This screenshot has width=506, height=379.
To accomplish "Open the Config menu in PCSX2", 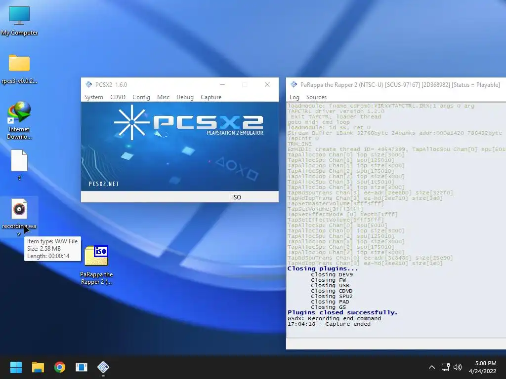I will [141, 97].
